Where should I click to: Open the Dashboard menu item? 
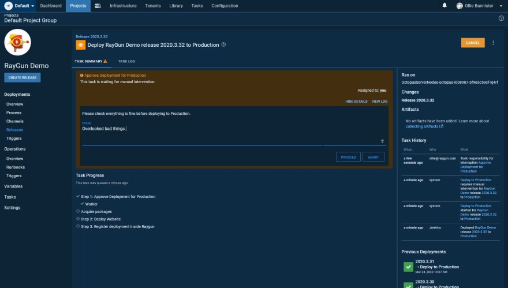tap(51, 6)
